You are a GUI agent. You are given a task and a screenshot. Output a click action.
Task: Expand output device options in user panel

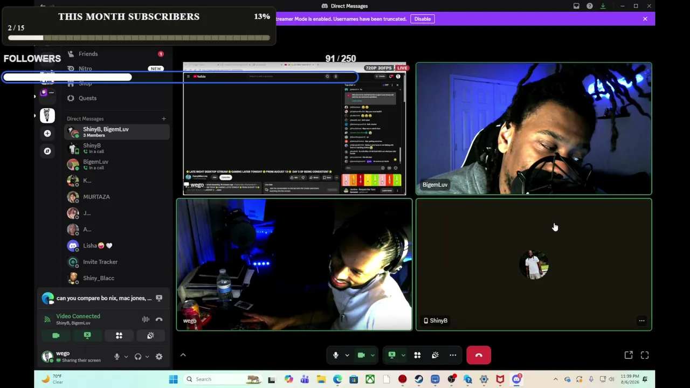(147, 357)
